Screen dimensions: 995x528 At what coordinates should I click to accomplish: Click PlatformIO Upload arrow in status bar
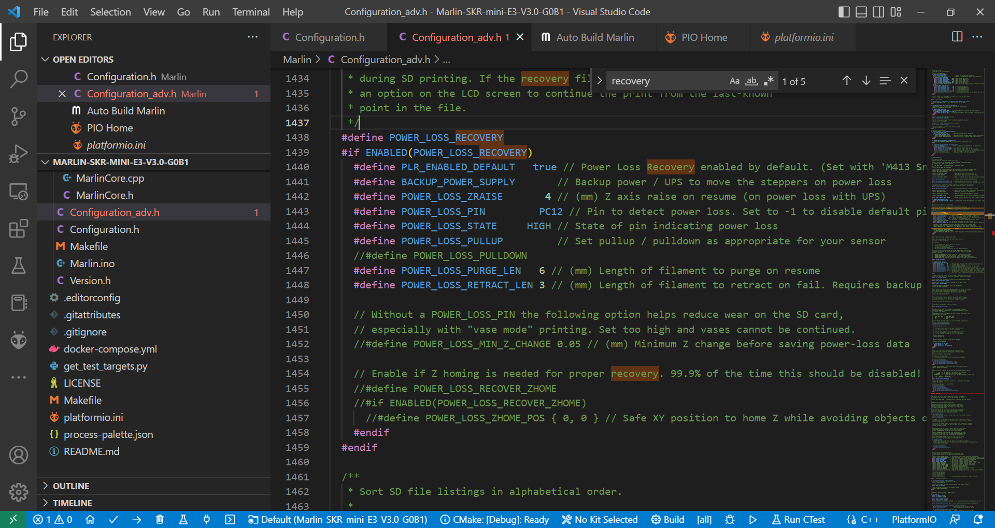click(x=137, y=520)
